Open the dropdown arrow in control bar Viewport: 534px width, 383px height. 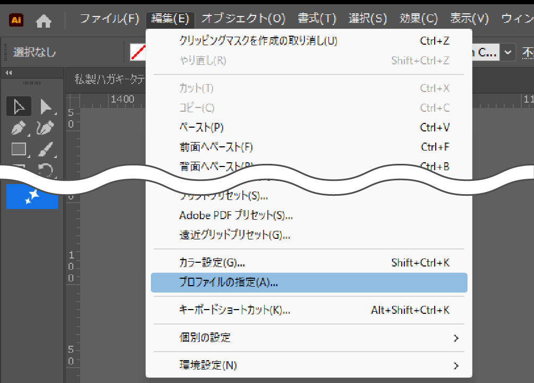508,52
